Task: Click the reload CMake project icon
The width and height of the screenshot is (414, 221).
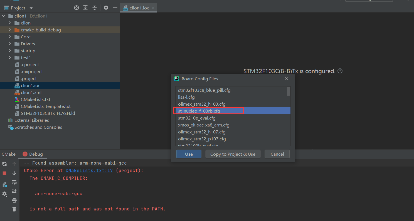Action: [x=4, y=164]
